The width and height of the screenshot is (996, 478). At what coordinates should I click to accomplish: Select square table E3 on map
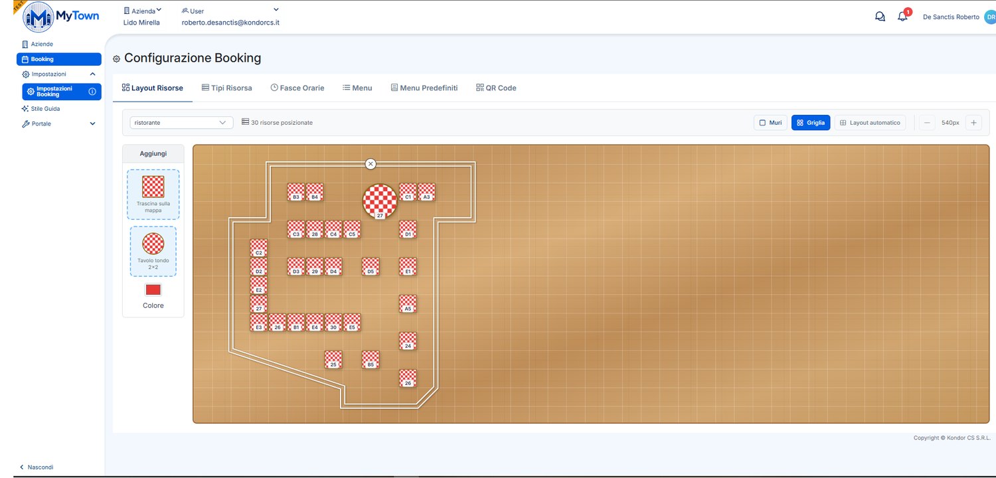pyautogui.click(x=259, y=322)
